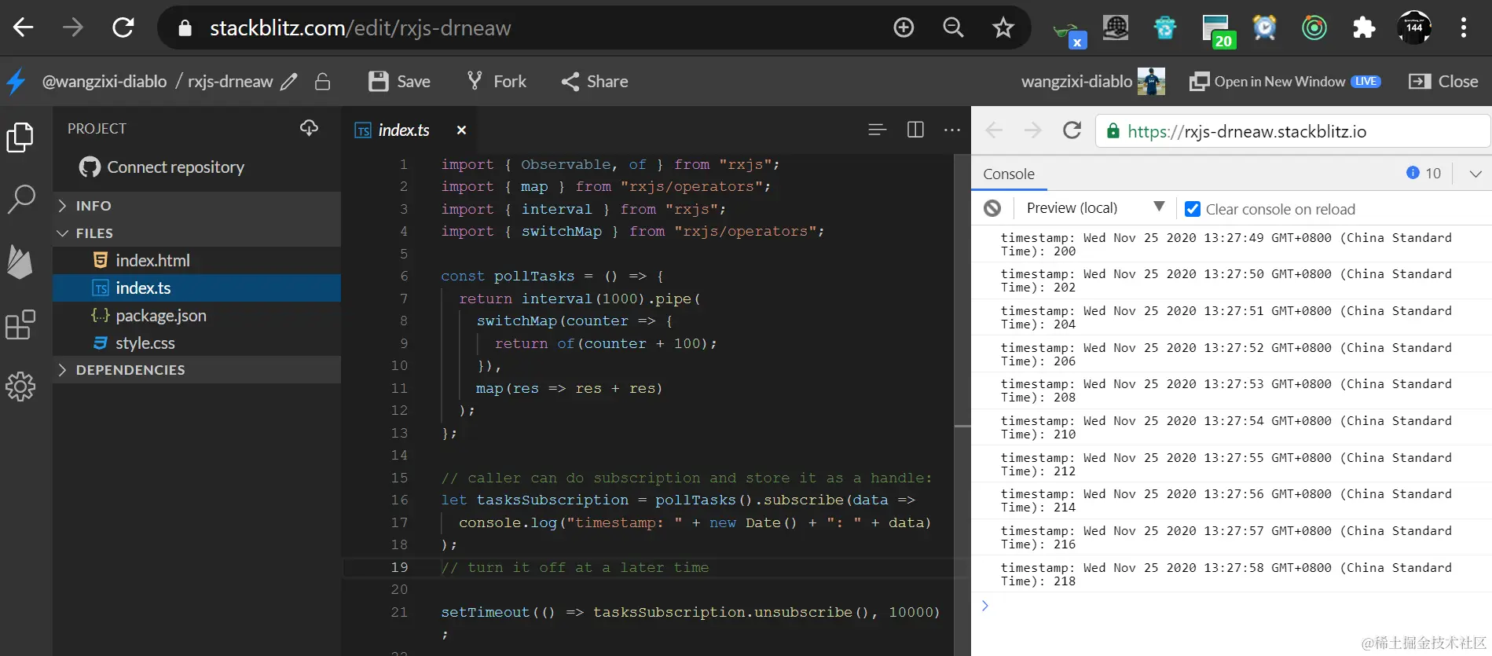Clear the console with the ban icon
This screenshot has width=1492, height=656.
click(x=992, y=208)
